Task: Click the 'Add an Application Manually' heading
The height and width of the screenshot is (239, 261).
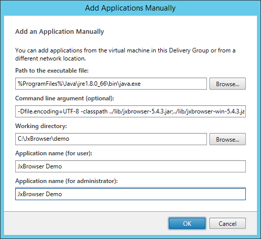Action: tap(60, 32)
